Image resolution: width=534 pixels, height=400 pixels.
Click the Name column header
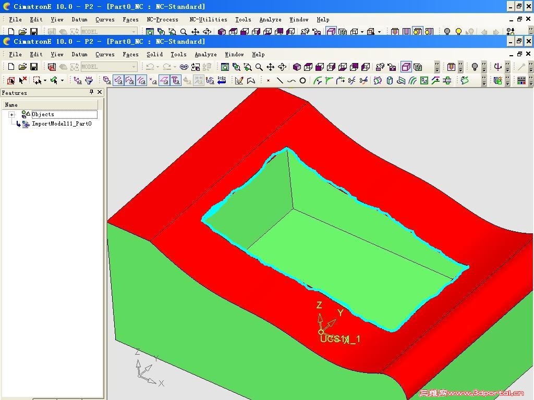tap(50, 105)
